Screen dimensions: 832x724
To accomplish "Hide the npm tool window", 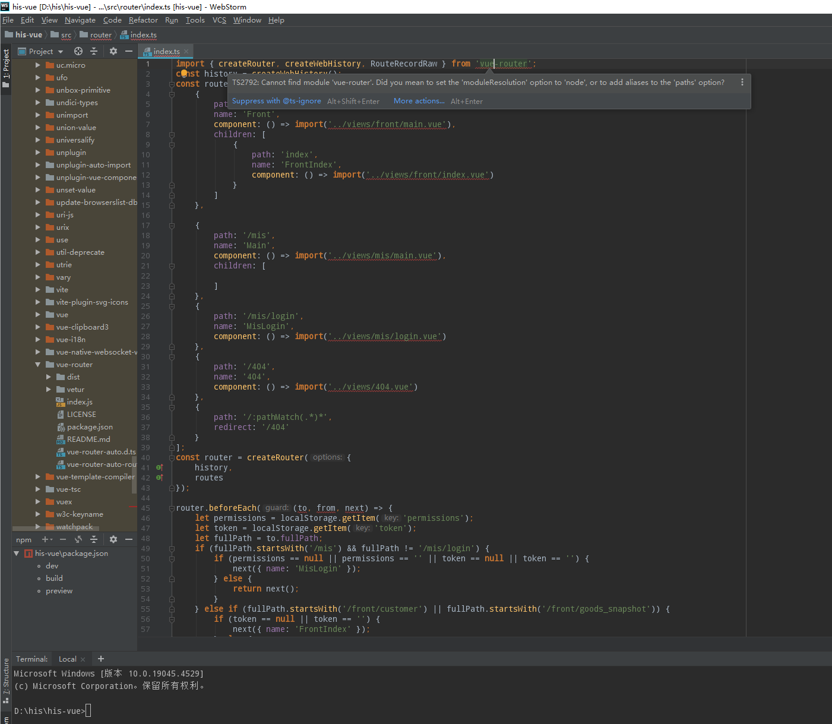I will [128, 539].
